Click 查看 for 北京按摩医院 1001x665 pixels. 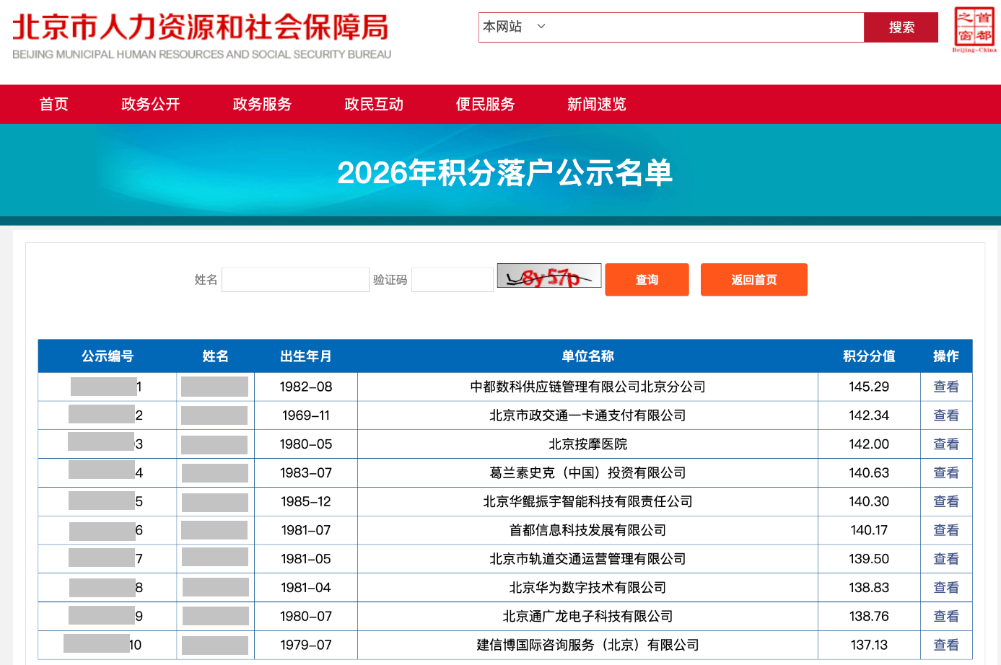tap(946, 444)
